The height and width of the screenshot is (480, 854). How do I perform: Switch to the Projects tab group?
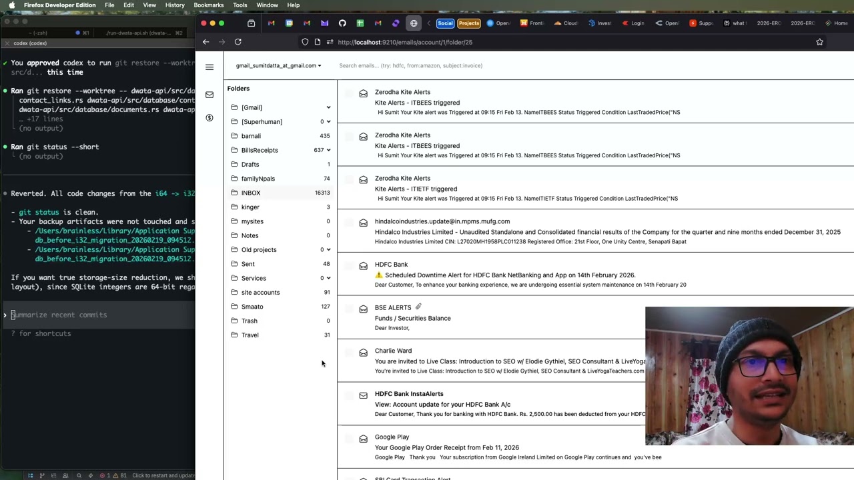(x=469, y=23)
